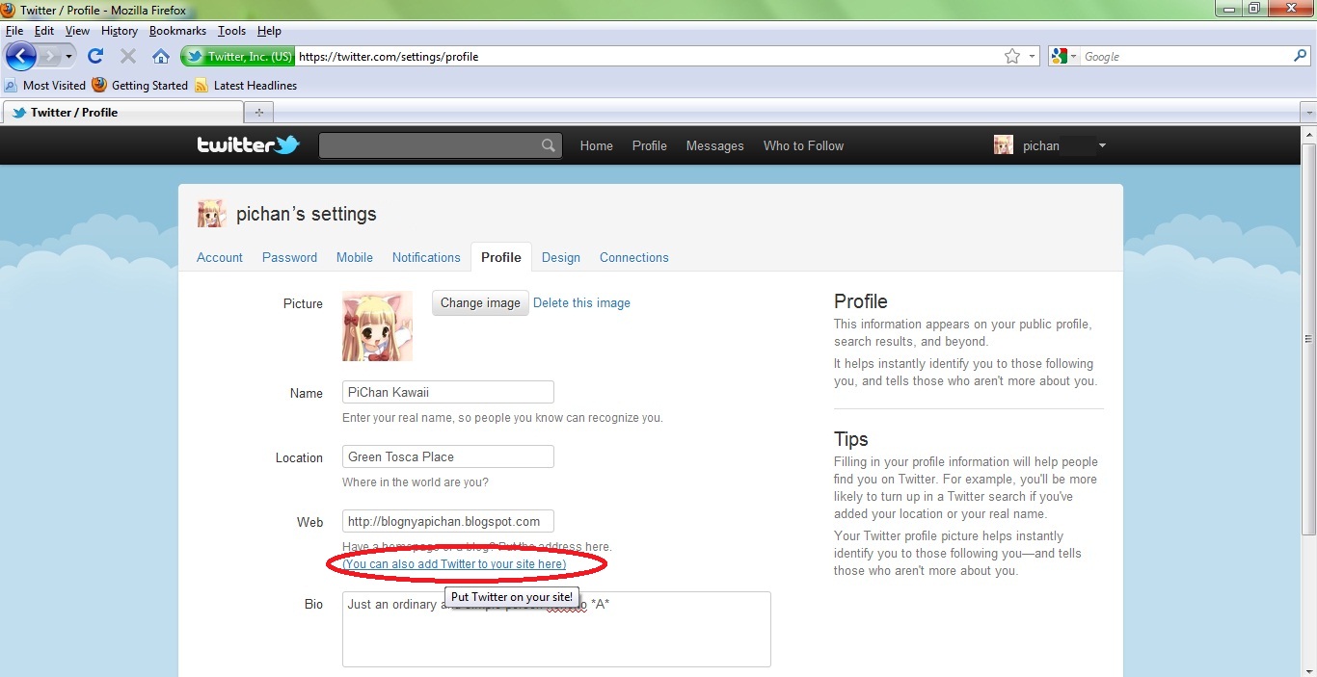Screen dimensions: 1317x677
Task: Open the Help menu
Action: pos(269,31)
